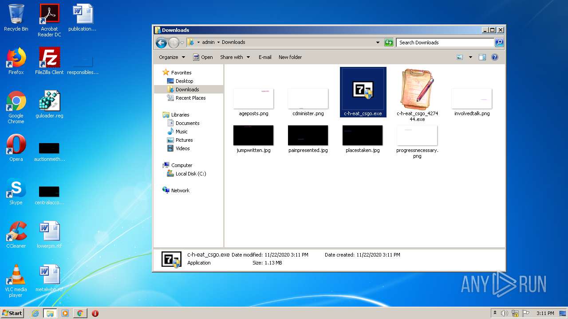Click the search magnifier icon
The width and height of the screenshot is (568, 319).
click(x=499, y=43)
